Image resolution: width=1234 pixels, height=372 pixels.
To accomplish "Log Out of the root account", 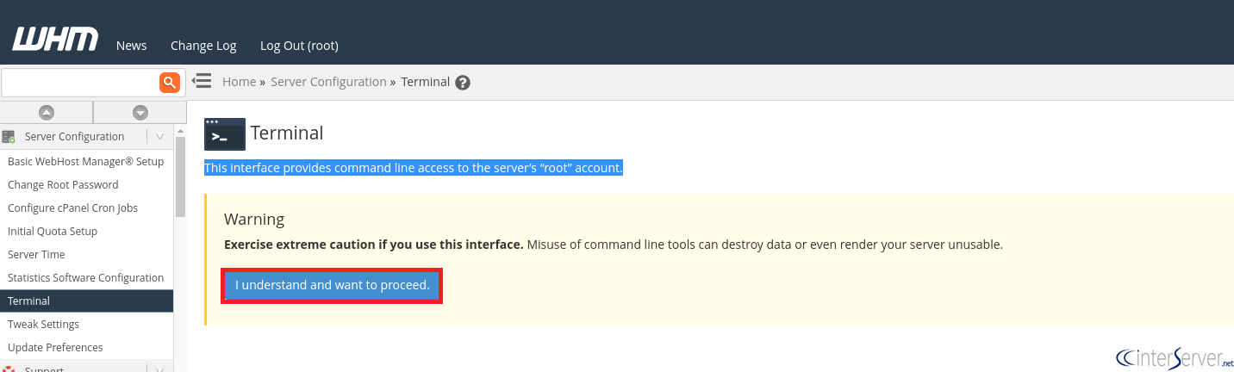I will pos(299,46).
